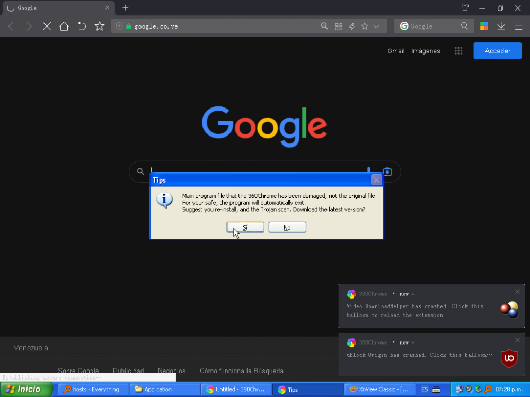Click the Home button in browser toolbar

[x=64, y=26]
